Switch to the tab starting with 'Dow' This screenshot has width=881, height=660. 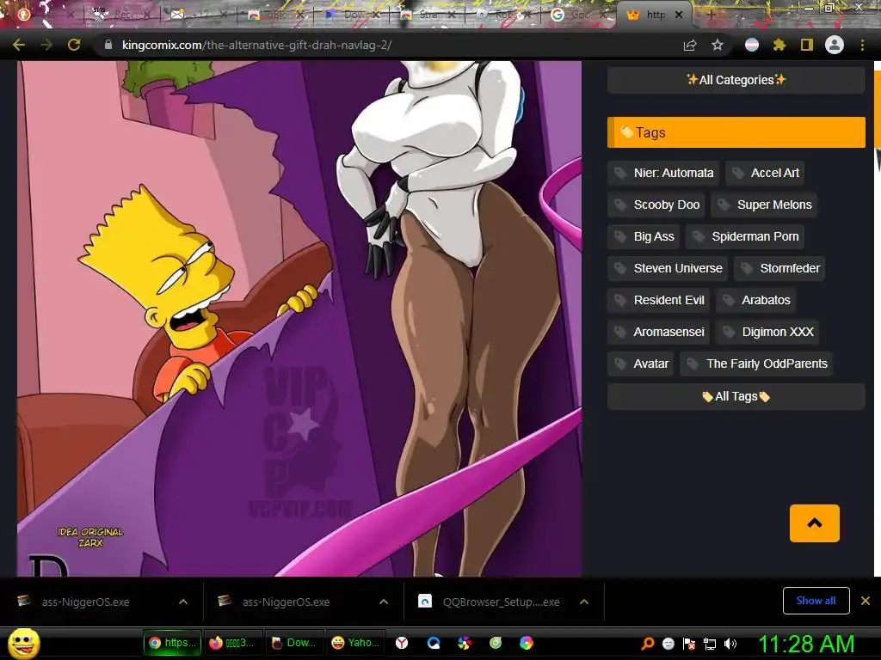[x=352, y=15]
